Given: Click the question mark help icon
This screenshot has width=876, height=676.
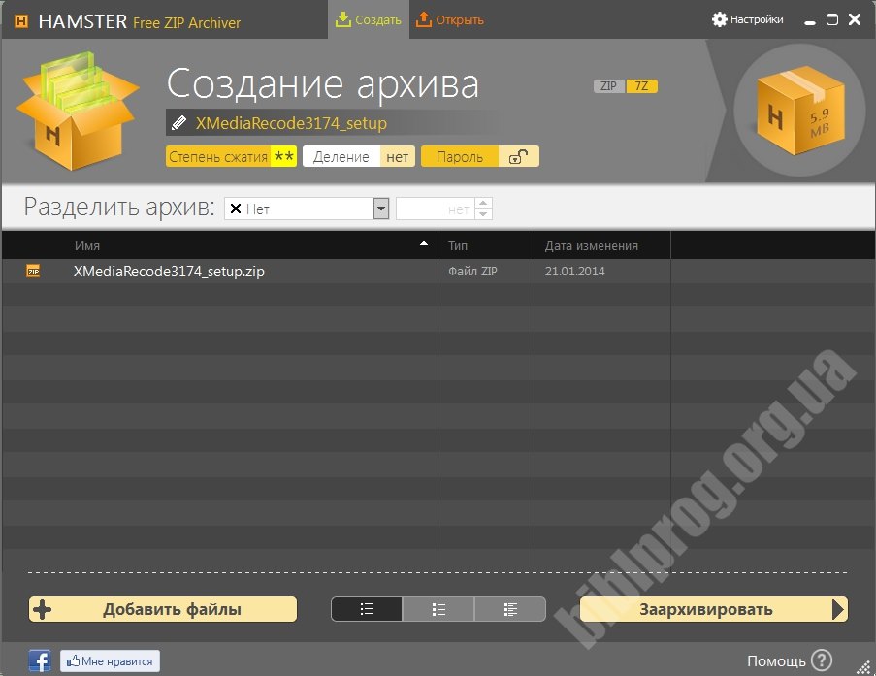Looking at the screenshot, I should (822, 660).
